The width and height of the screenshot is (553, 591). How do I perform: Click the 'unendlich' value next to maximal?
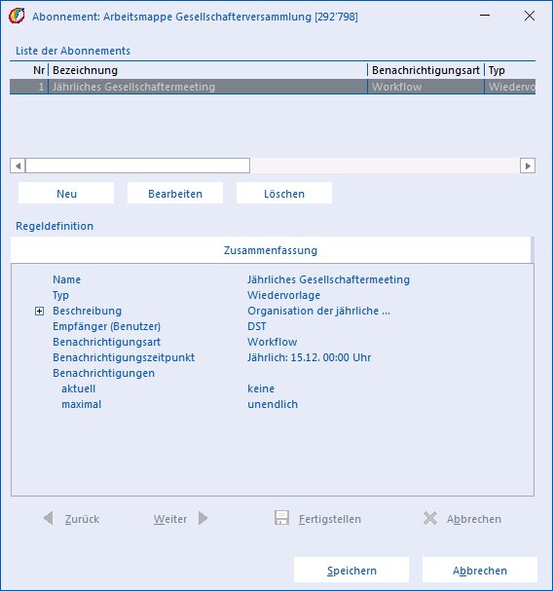[x=273, y=404]
